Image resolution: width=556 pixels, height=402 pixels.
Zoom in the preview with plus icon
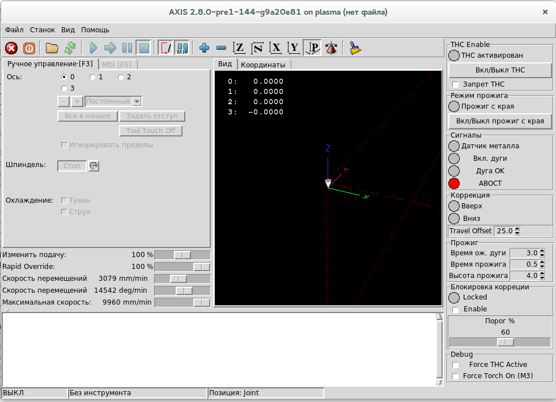tap(205, 48)
